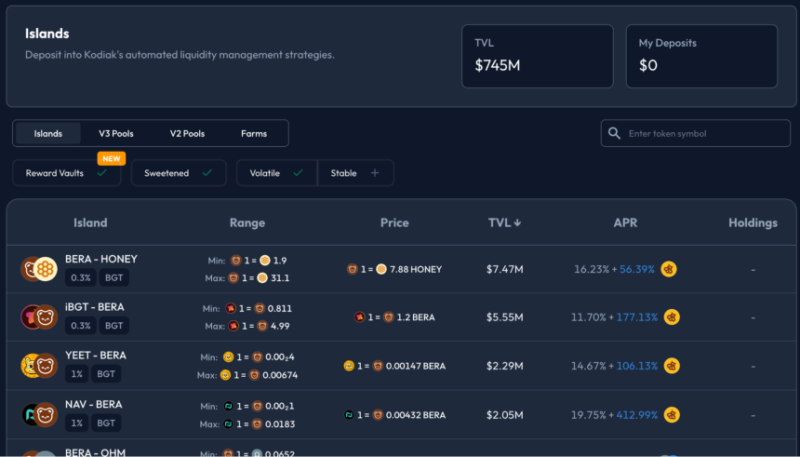The height and width of the screenshot is (457, 800).
Task: Click the BERA-HONEY token pair icon
Action: [39, 269]
